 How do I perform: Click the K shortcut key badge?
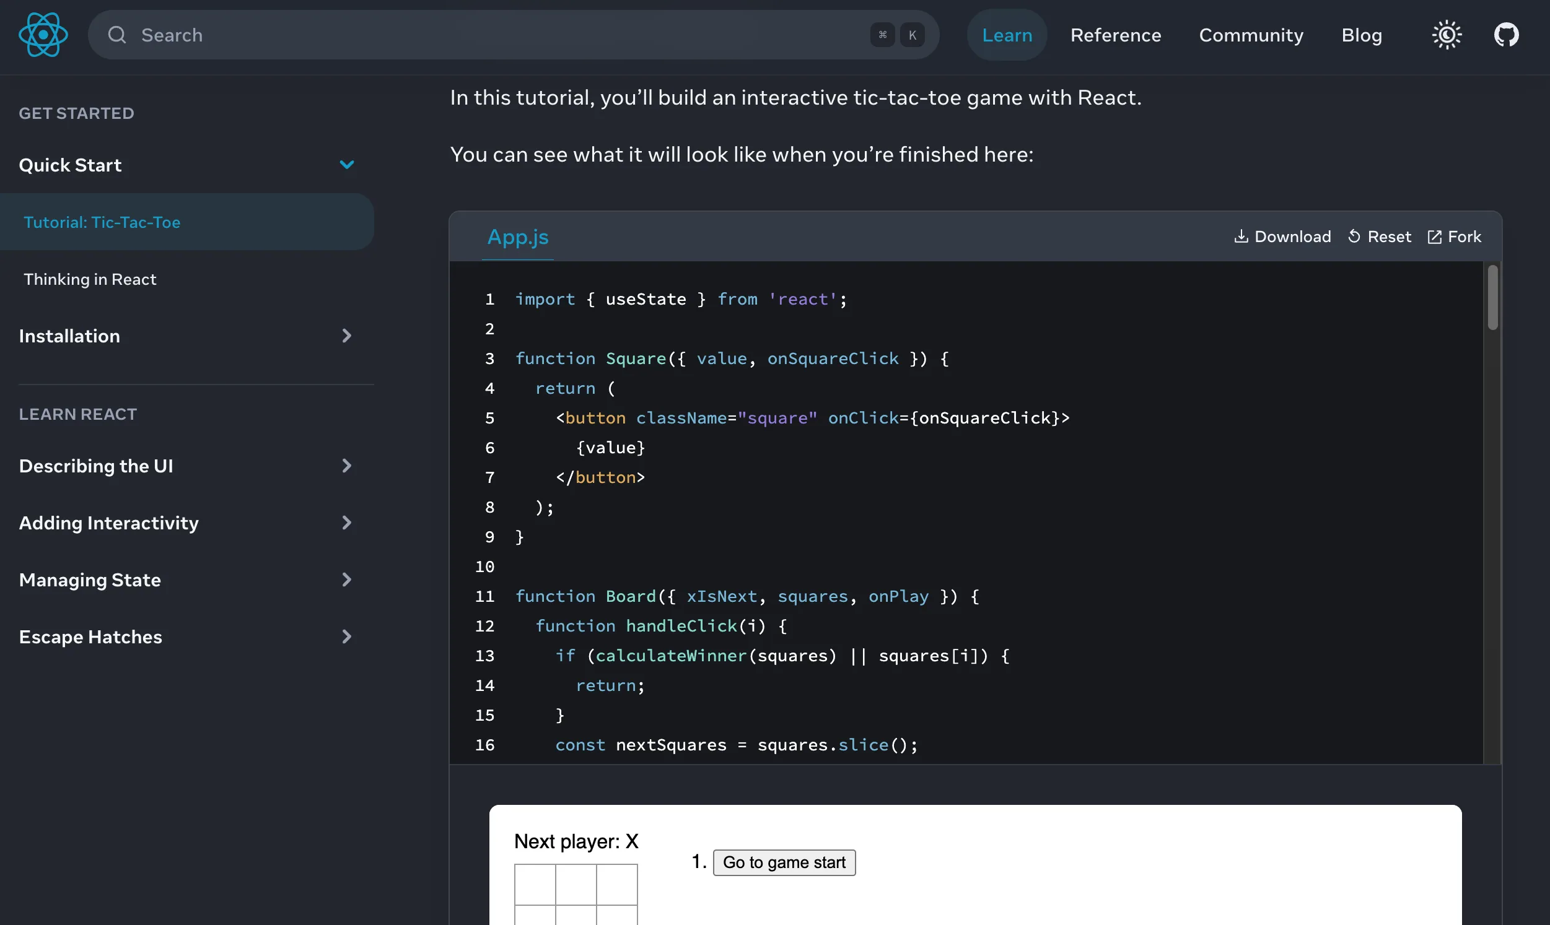coord(912,35)
